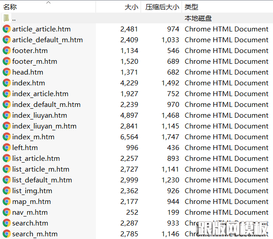This screenshot has width=273, height=239.
Task: Select the Chrome icon beside list_img.htm
Action: pos(7,190)
